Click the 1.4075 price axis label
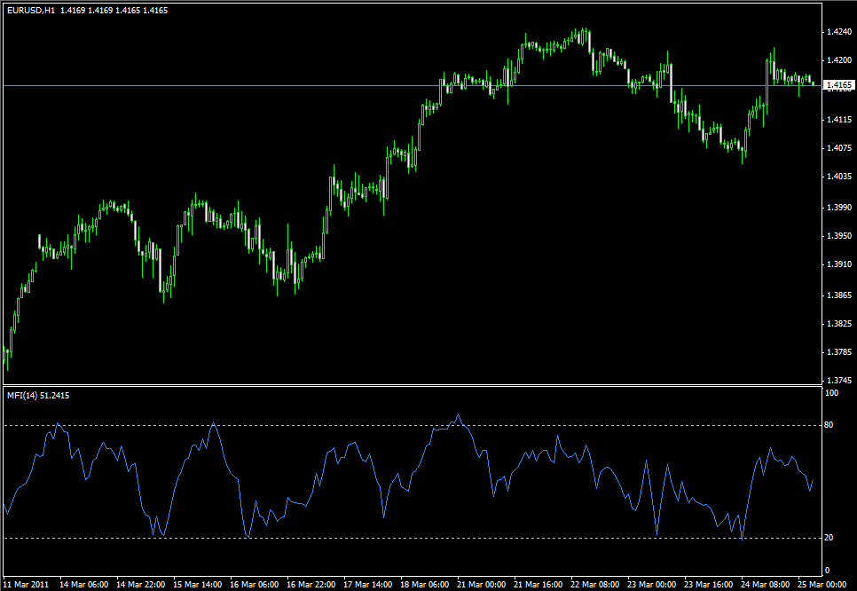The image size is (857, 591). [839, 147]
